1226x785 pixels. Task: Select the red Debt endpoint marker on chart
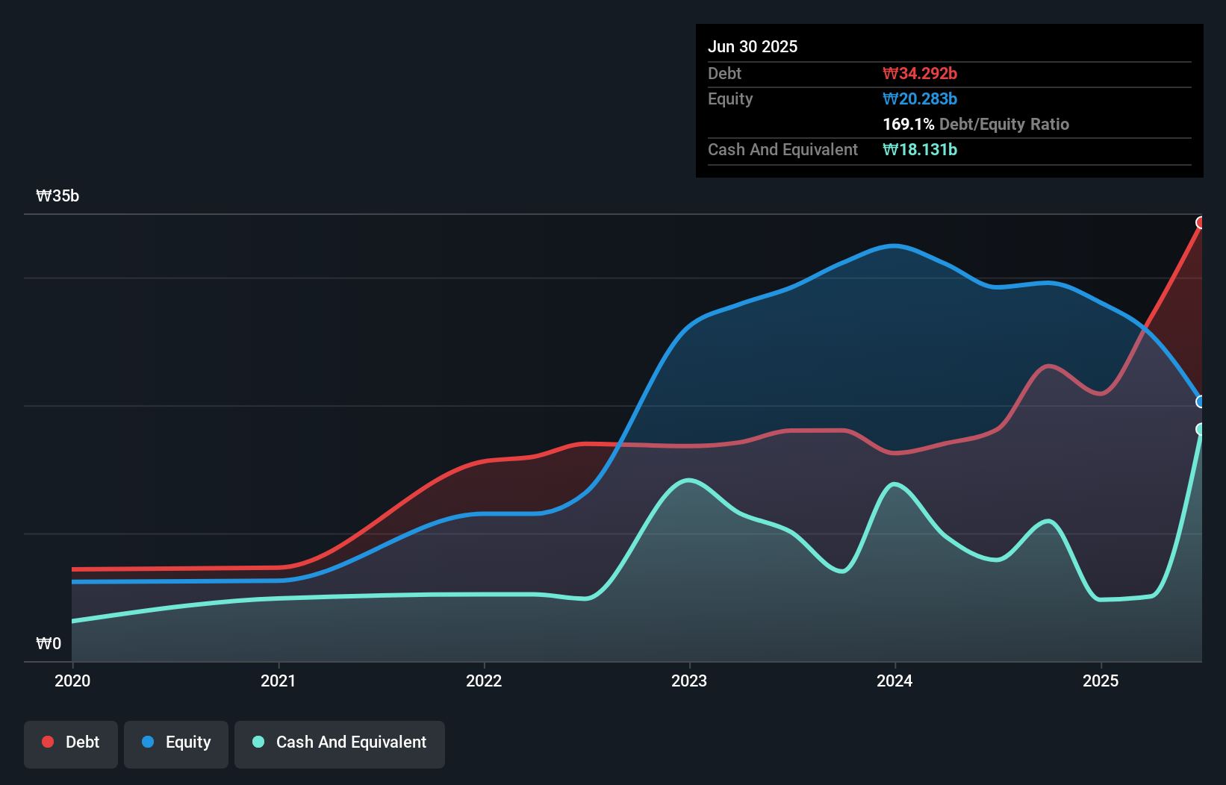[x=1201, y=222]
